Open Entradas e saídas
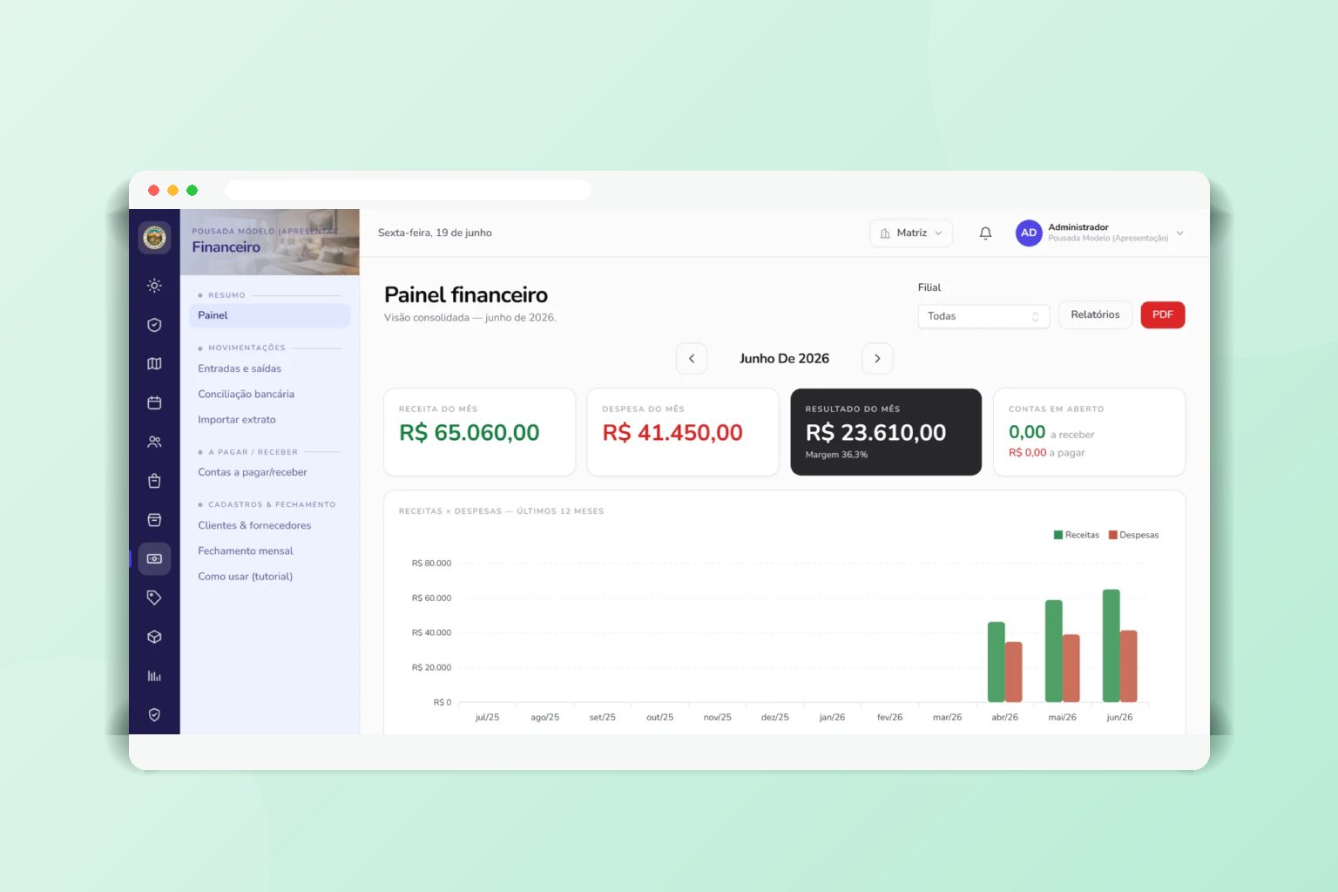This screenshot has width=1338, height=892. pos(240,368)
